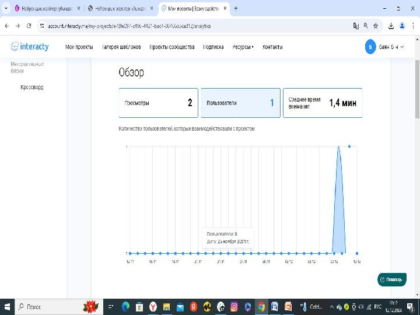
Task: Open the zoom magnifier icon in address bar
Action: pos(366,26)
